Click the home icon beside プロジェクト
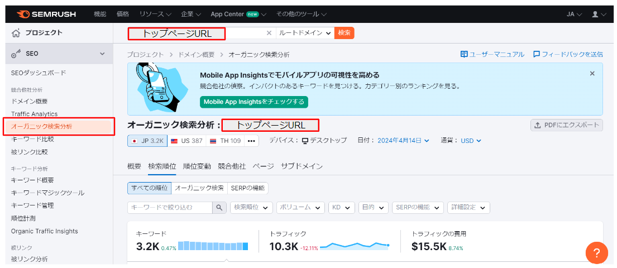The height and width of the screenshot is (268, 617). click(x=17, y=33)
